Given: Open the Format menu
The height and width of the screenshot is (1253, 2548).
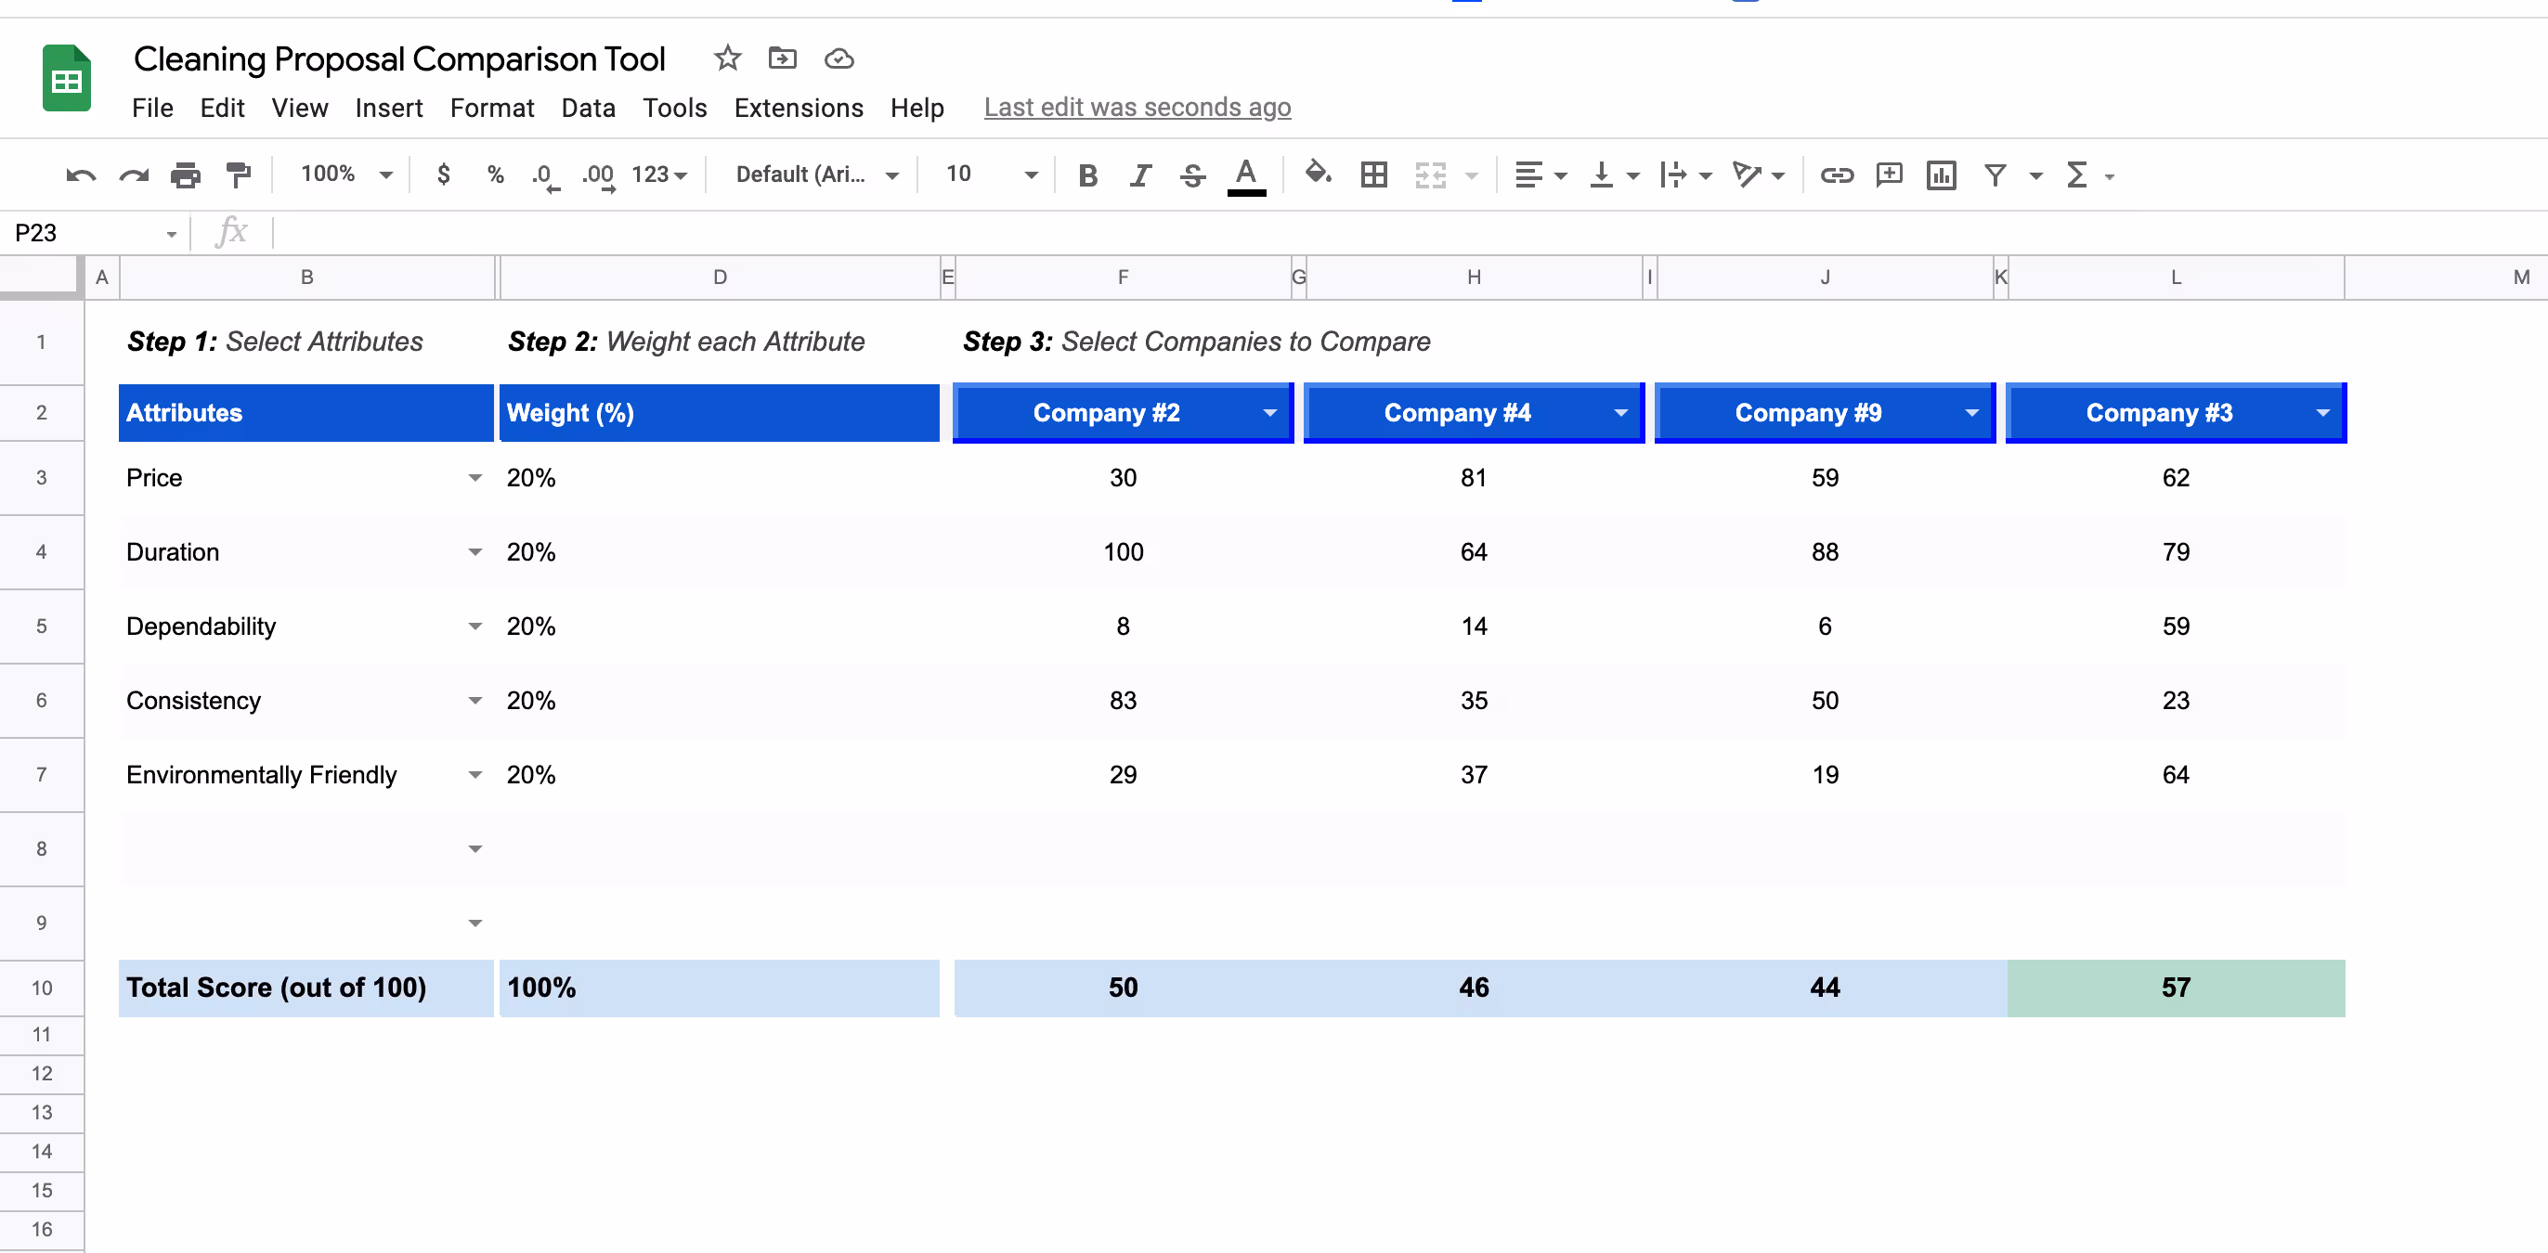Looking at the screenshot, I should point(491,108).
